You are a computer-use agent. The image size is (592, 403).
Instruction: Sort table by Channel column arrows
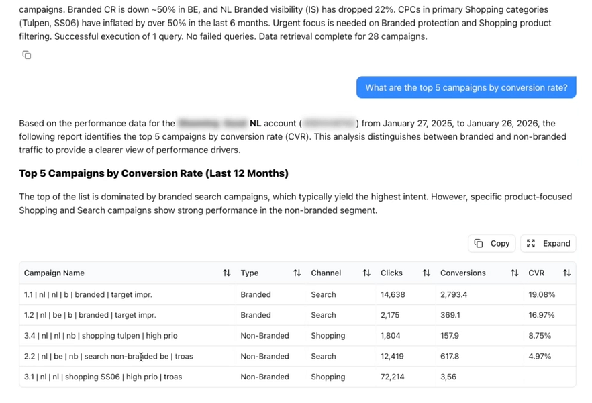pos(366,273)
